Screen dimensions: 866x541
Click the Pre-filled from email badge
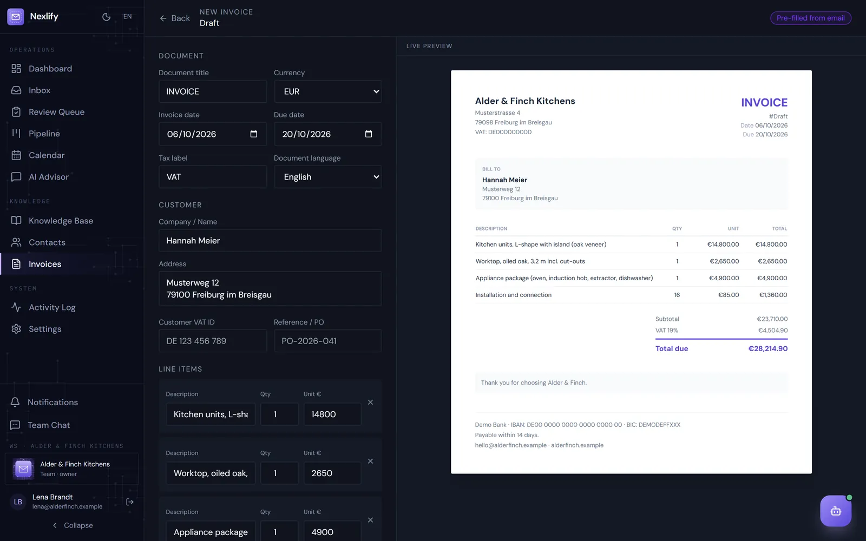(811, 18)
